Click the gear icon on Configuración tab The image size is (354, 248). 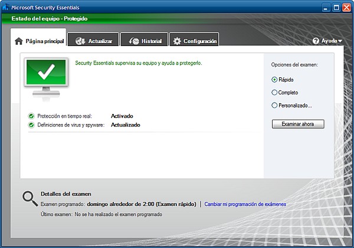(177, 41)
